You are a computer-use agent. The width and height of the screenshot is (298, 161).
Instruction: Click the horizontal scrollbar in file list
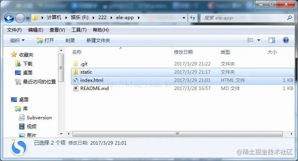pos(177,134)
